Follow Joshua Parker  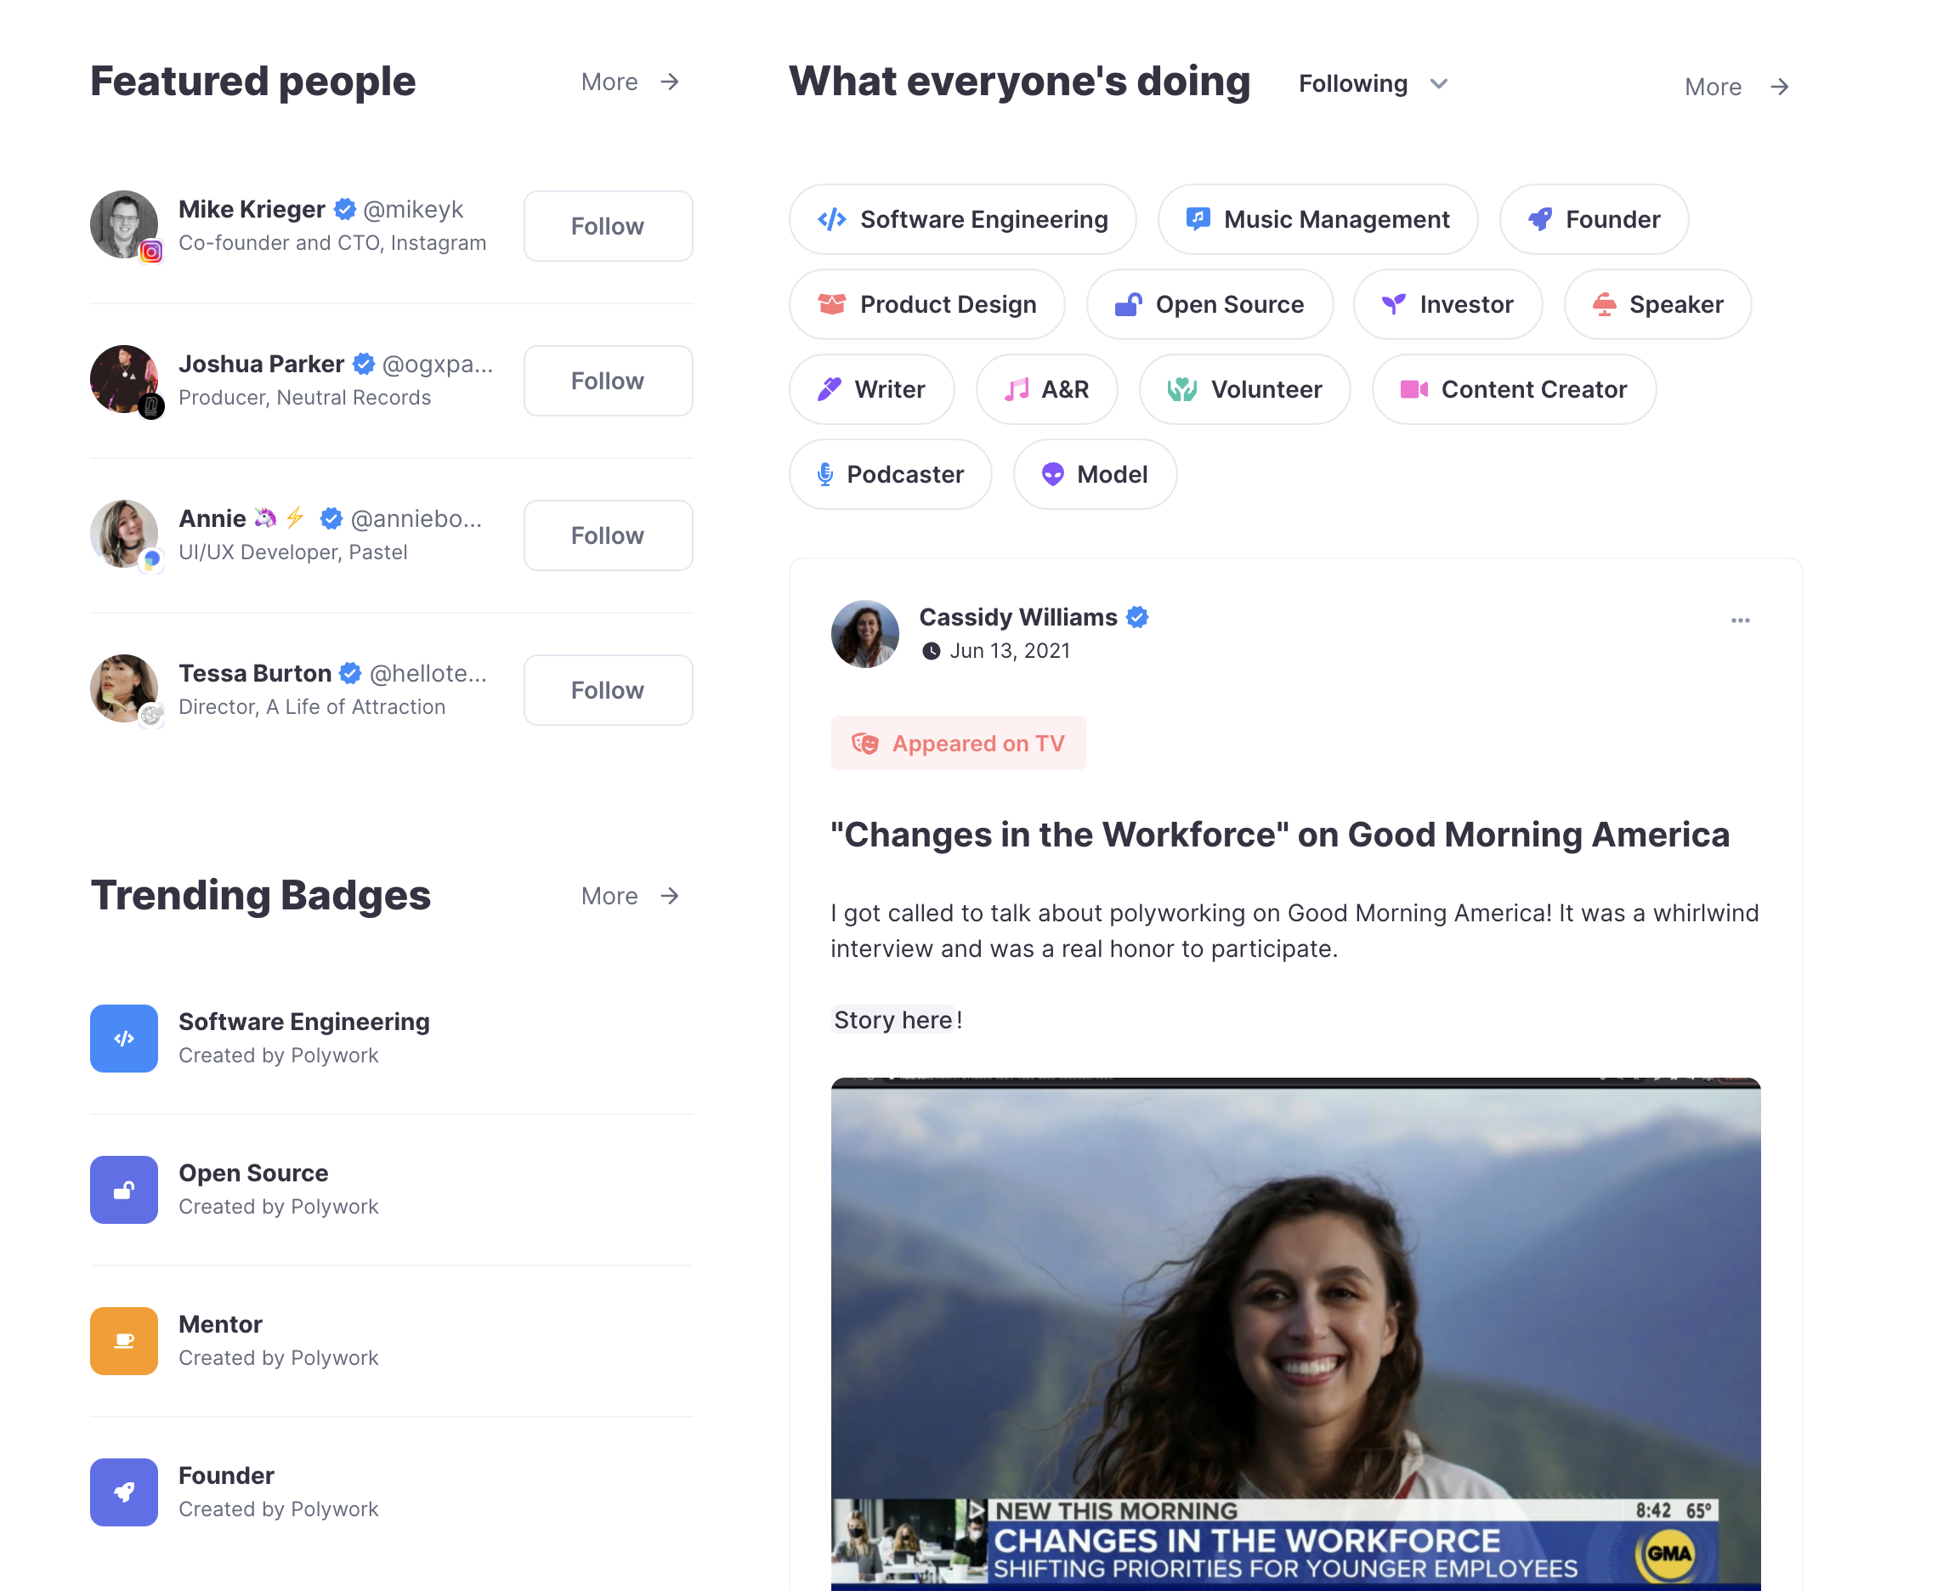point(608,381)
